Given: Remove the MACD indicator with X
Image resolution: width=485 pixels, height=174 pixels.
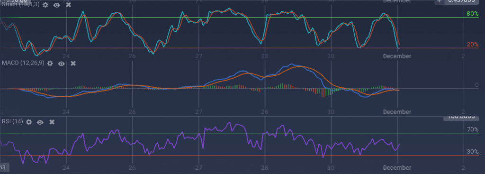Looking at the screenshot, I should (x=73, y=64).
